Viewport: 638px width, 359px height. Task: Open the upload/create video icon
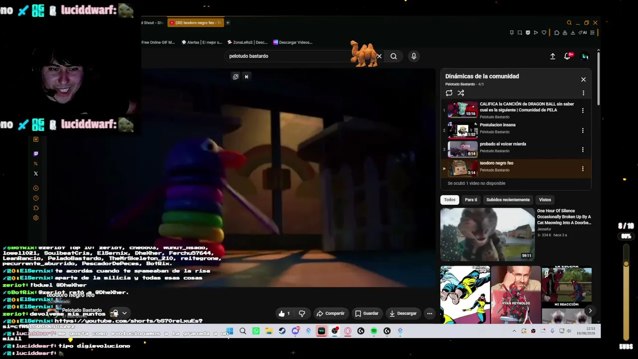point(553,56)
